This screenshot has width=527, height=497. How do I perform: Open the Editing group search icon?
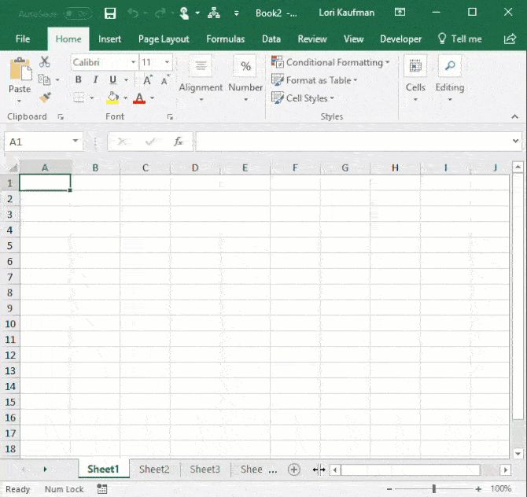(449, 66)
